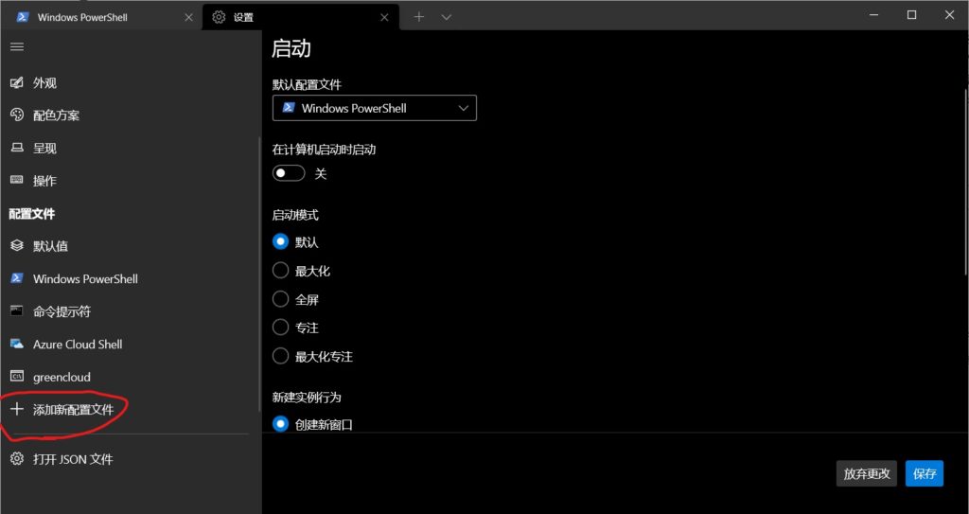The image size is (969, 514).
Task: Select 最大化 launch mode
Action: coord(280,271)
